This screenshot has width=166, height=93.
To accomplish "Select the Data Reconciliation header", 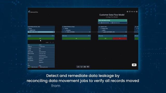I will 113,20.
